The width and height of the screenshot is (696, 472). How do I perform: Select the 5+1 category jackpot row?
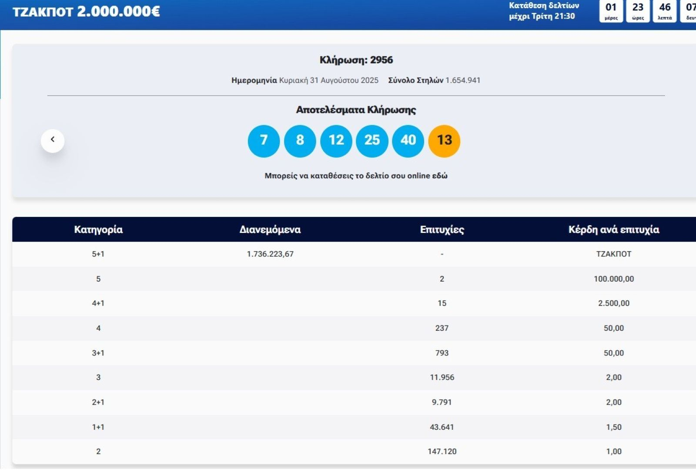[x=98, y=254]
